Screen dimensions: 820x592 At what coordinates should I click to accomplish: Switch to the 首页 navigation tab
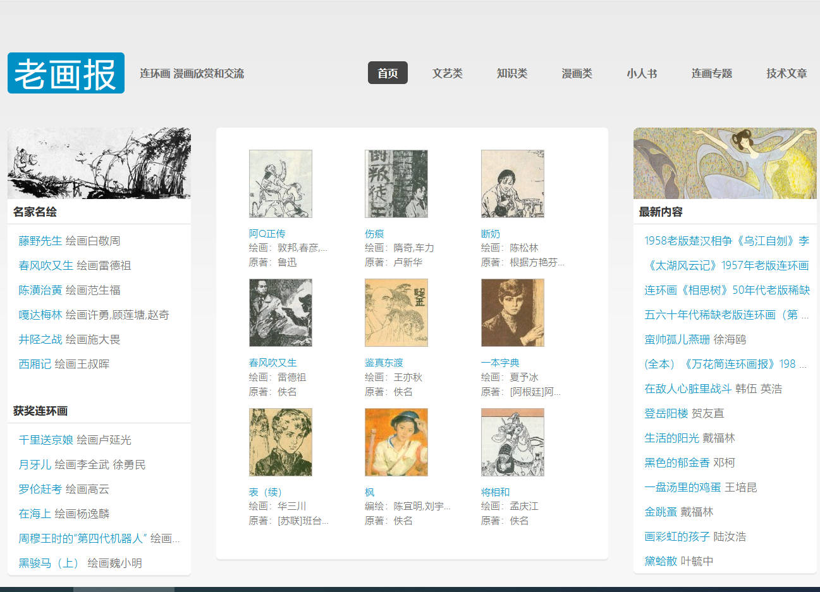(x=388, y=73)
